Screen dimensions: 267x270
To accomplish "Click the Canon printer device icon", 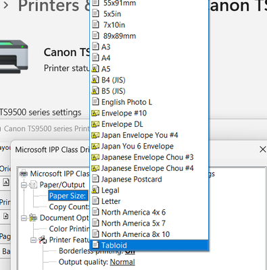I will pyautogui.click(x=14, y=56).
